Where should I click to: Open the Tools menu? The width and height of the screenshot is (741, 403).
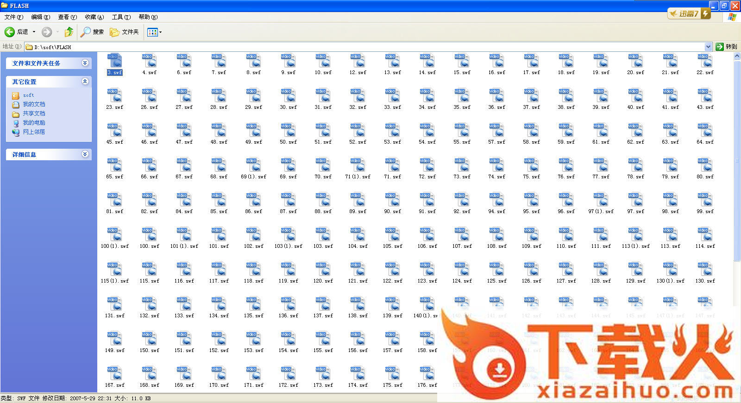coord(121,17)
